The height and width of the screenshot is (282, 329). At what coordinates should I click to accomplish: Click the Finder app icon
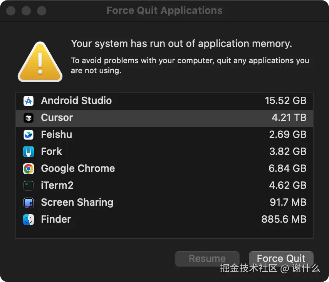29,220
